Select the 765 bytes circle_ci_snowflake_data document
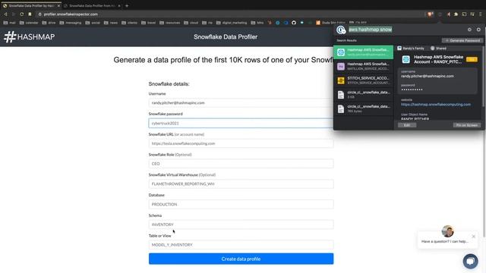Viewport: 486px width, 273px height. point(363,109)
